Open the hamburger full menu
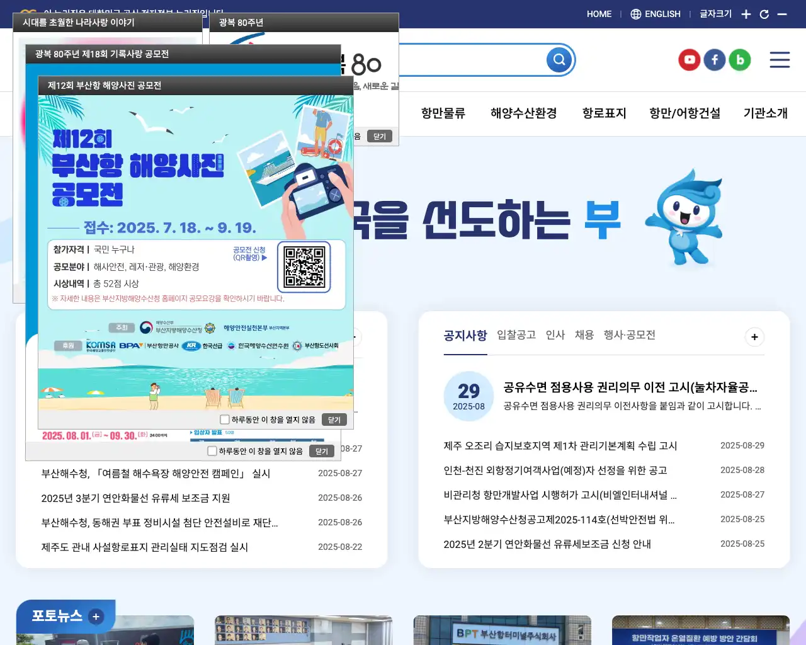Image resolution: width=806 pixels, height=645 pixels. point(780,60)
